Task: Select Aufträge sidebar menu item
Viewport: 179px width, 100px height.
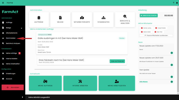Action: click(9, 22)
